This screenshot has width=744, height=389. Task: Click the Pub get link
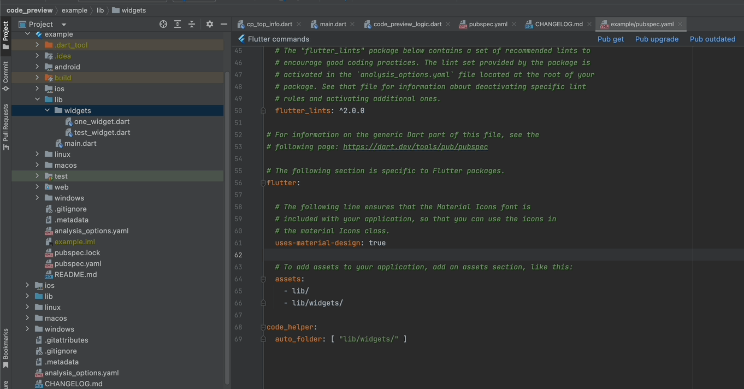(610, 39)
